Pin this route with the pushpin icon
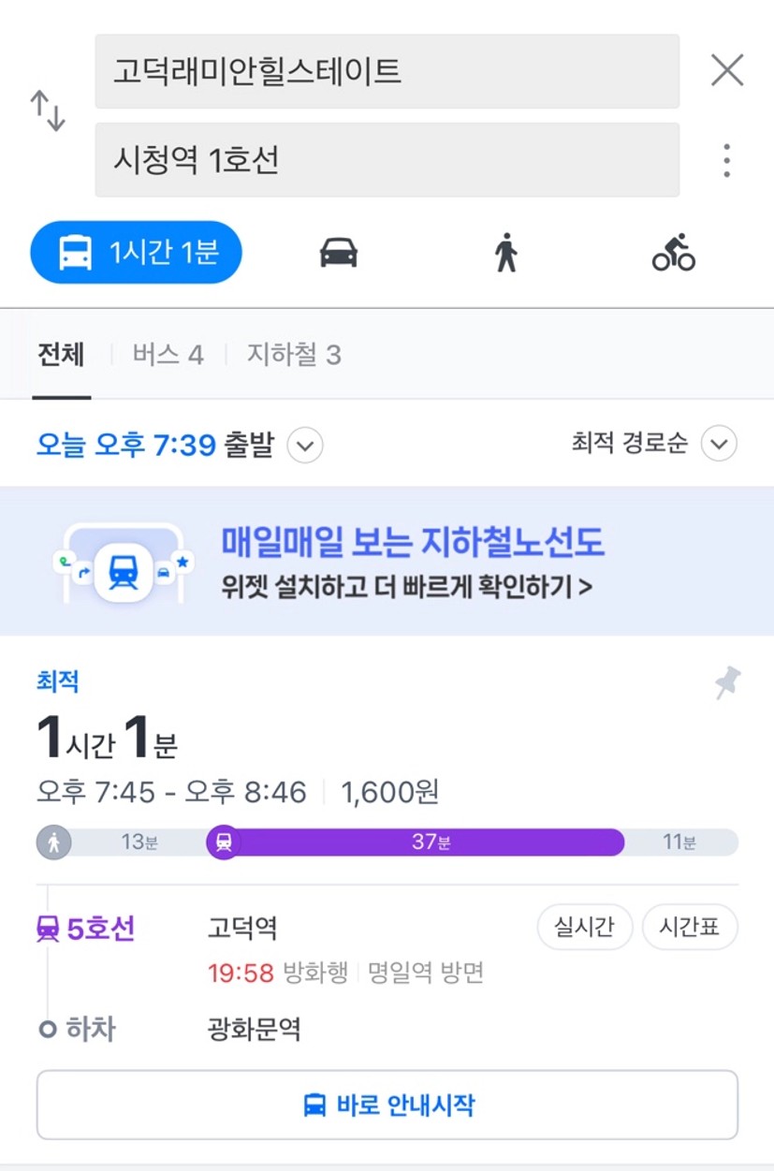 (x=727, y=683)
